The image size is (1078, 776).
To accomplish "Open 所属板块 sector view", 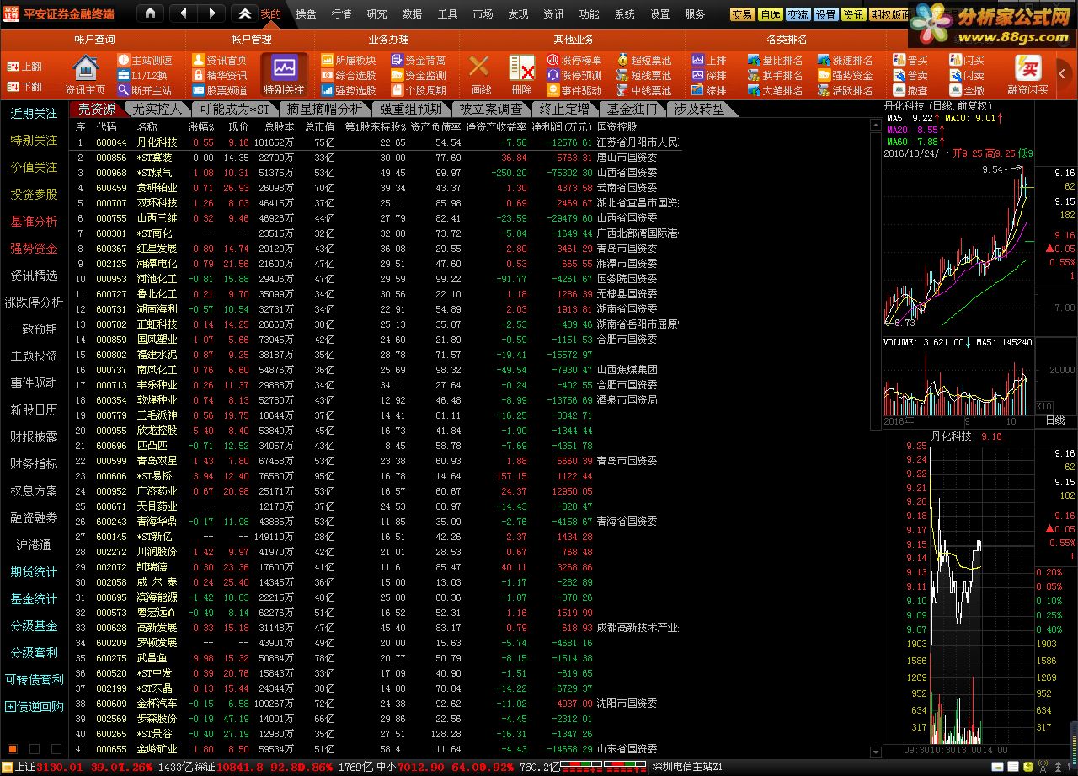I will (x=349, y=61).
